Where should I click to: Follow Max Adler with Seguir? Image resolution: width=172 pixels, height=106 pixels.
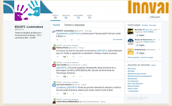[140, 35]
